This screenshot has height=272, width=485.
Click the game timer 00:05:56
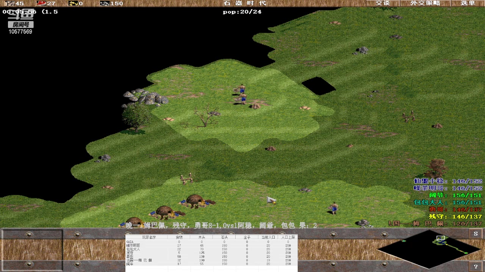coord(19,12)
